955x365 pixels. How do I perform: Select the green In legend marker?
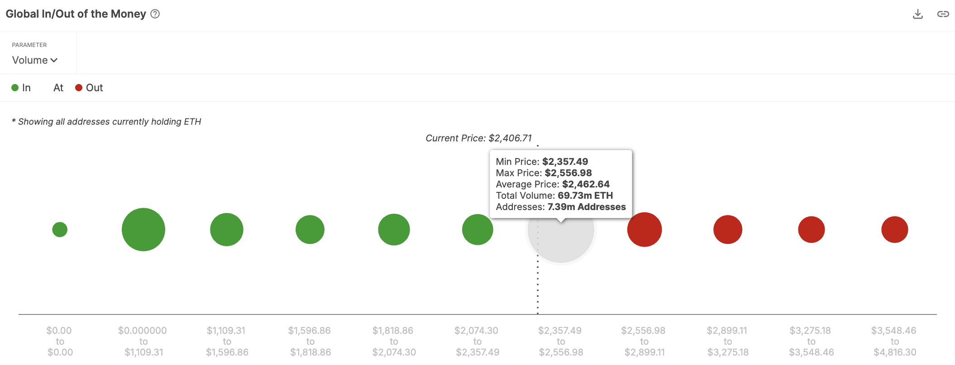pyautogui.click(x=15, y=88)
